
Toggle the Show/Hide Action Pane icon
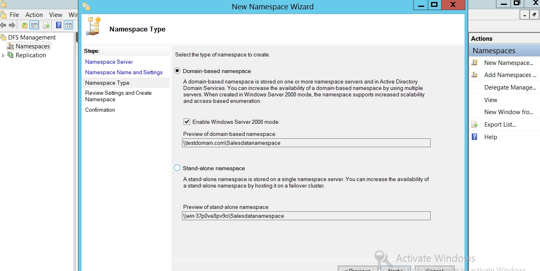(69, 25)
